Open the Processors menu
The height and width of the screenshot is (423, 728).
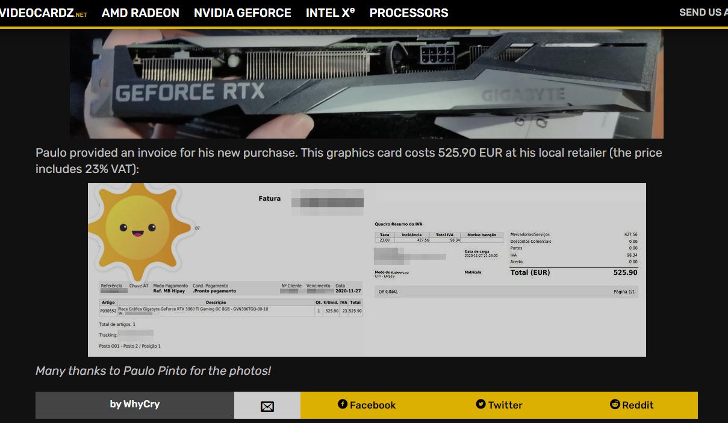pyautogui.click(x=409, y=13)
